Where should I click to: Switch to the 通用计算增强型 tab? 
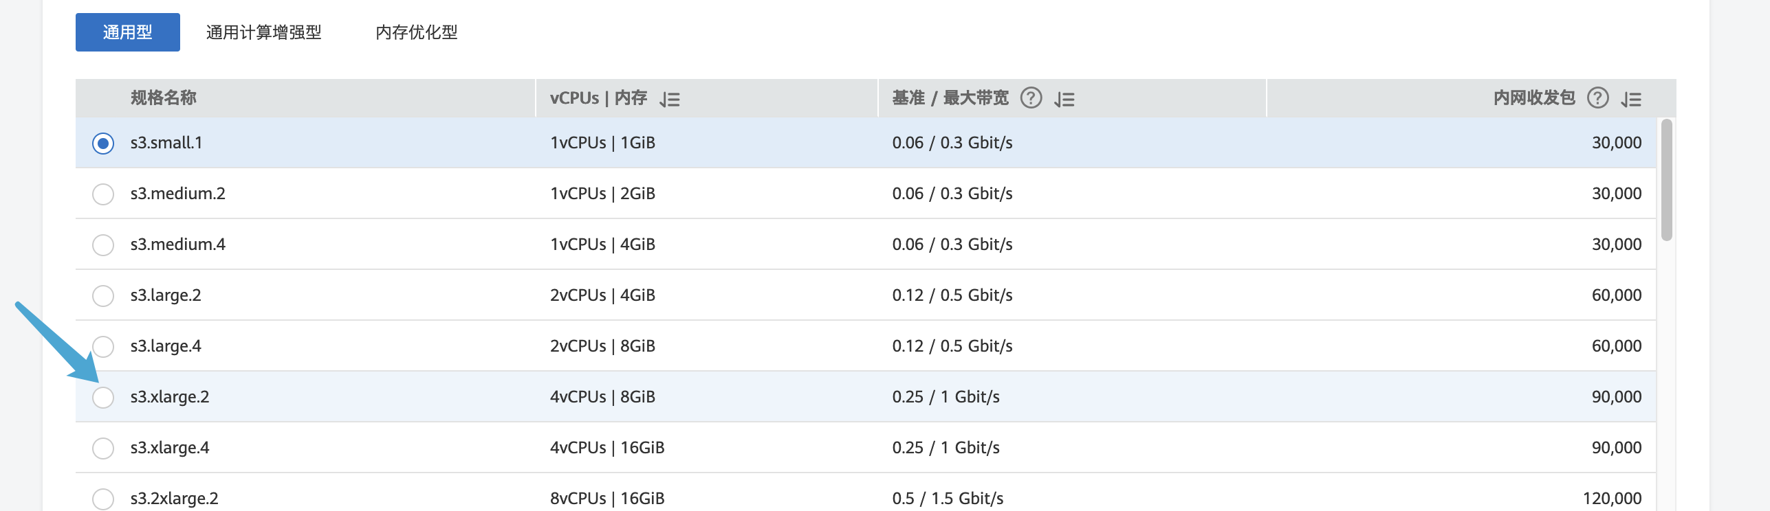click(264, 32)
